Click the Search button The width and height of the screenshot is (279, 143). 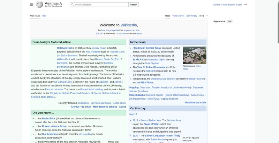click(134, 5)
